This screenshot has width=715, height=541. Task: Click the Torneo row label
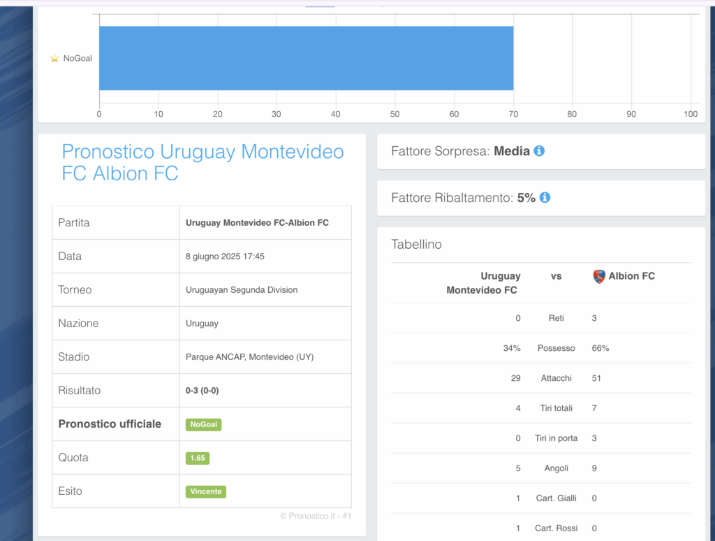click(75, 289)
